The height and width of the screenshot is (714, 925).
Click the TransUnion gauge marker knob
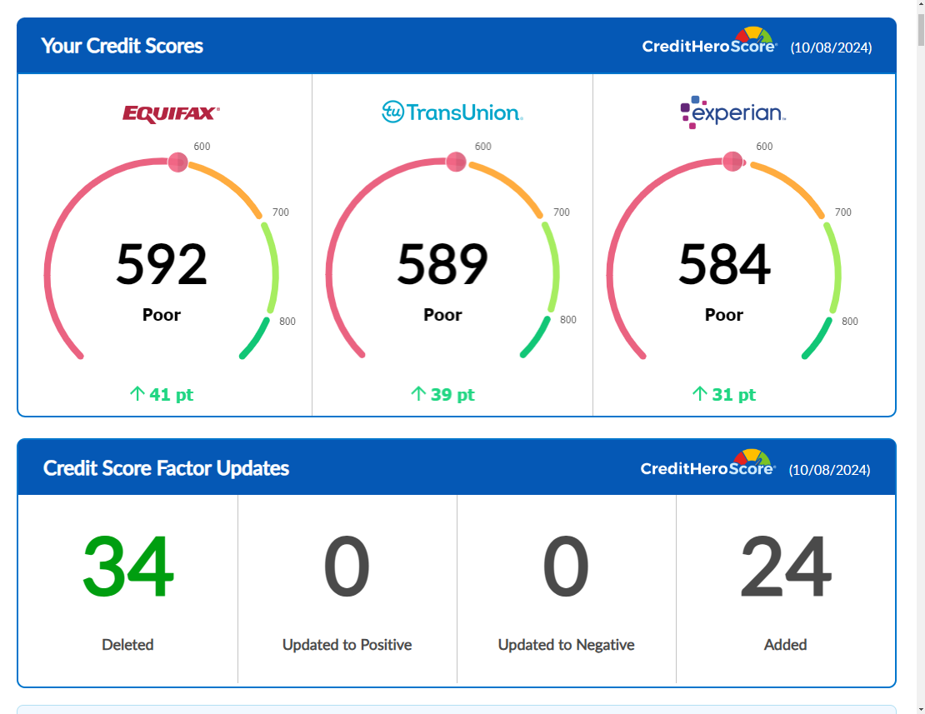[x=456, y=162]
